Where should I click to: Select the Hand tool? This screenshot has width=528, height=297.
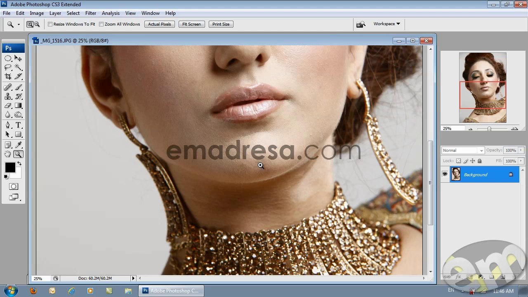[8, 154]
